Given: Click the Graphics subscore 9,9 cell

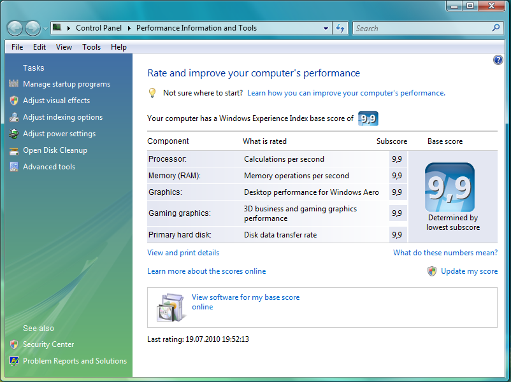Looking at the screenshot, I should pos(397,192).
